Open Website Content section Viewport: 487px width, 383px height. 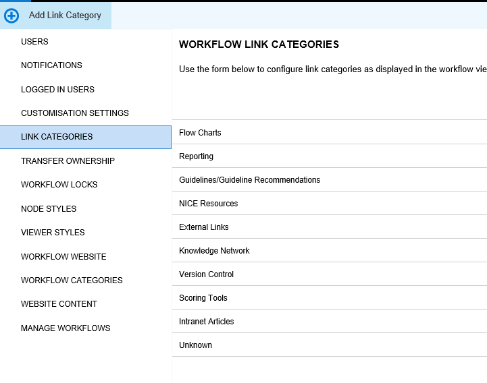point(59,304)
